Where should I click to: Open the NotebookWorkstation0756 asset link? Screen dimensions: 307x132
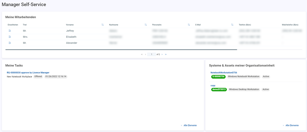[224, 73]
